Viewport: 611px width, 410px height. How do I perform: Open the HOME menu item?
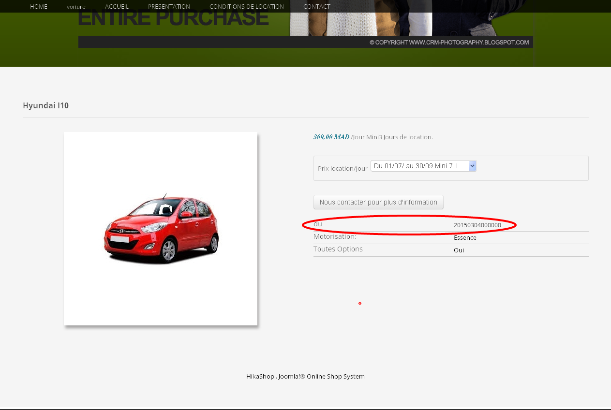pos(39,6)
